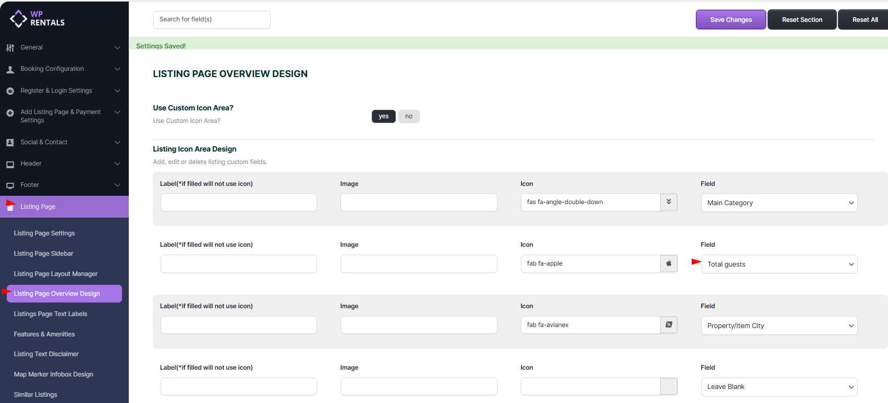Viewport: 888px width, 403px height.
Task: Open icon picker beside fab fa-avianex
Action: 668,325
